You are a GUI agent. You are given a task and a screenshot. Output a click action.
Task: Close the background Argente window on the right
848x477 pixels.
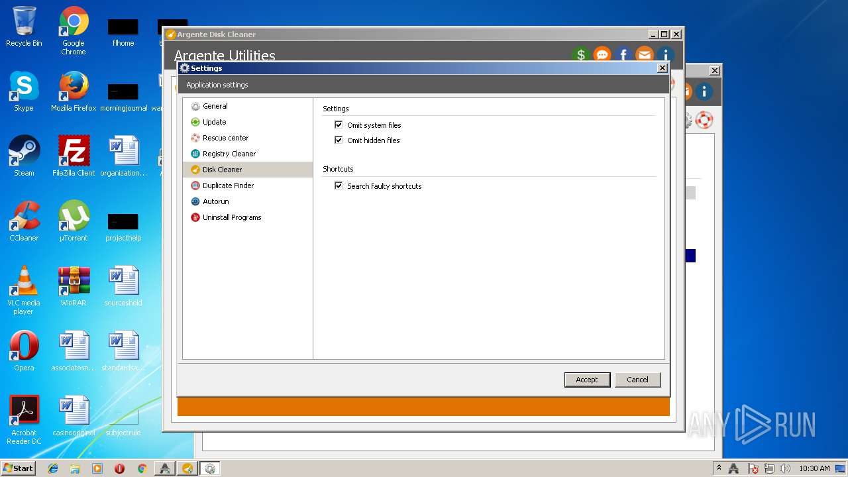coord(715,71)
